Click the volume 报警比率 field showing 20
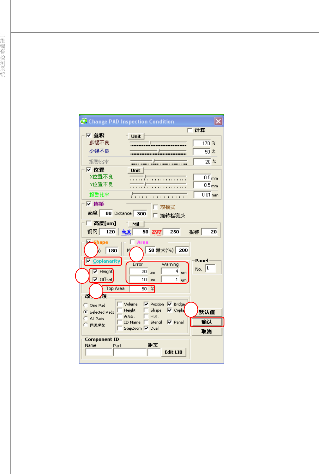This screenshot has width=319, height=474. click(202, 162)
